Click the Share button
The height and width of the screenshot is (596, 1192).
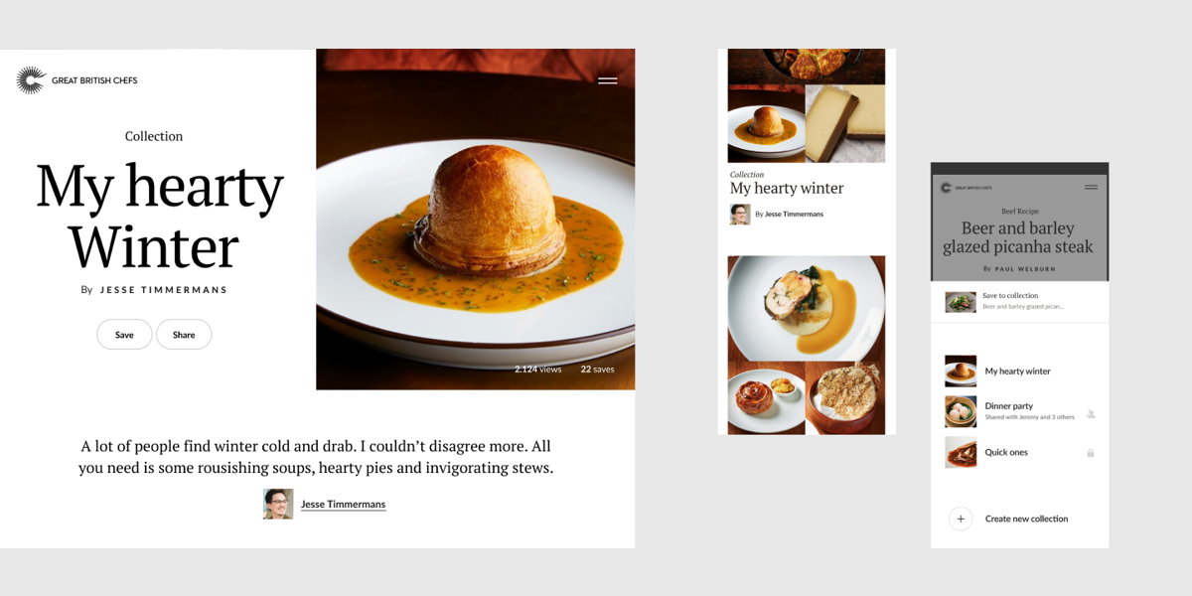[184, 335]
